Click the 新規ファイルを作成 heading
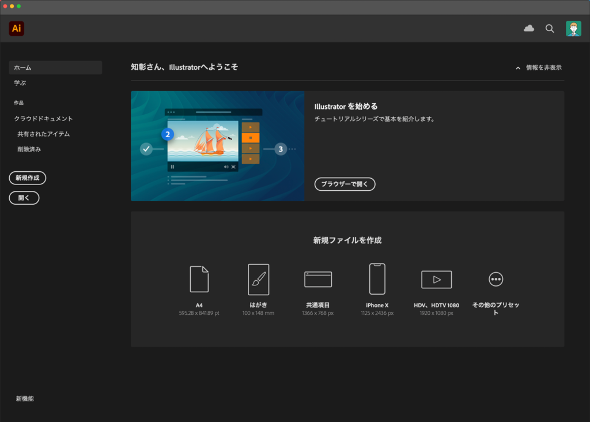This screenshot has width=590, height=422. (x=347, y=240)
